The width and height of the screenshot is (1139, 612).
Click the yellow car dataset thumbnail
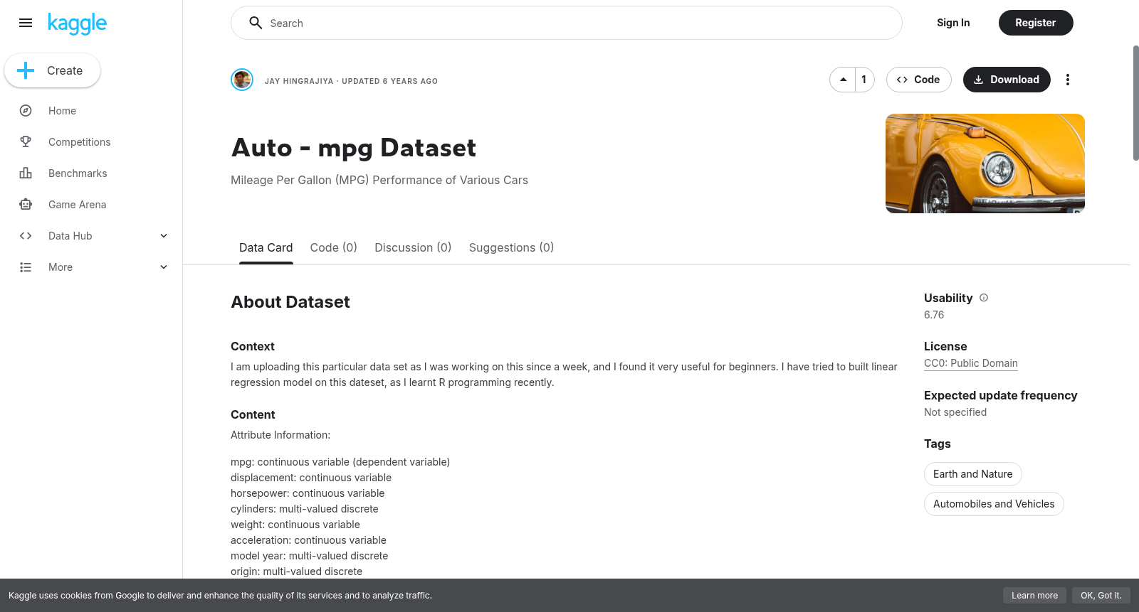(985, 163)
